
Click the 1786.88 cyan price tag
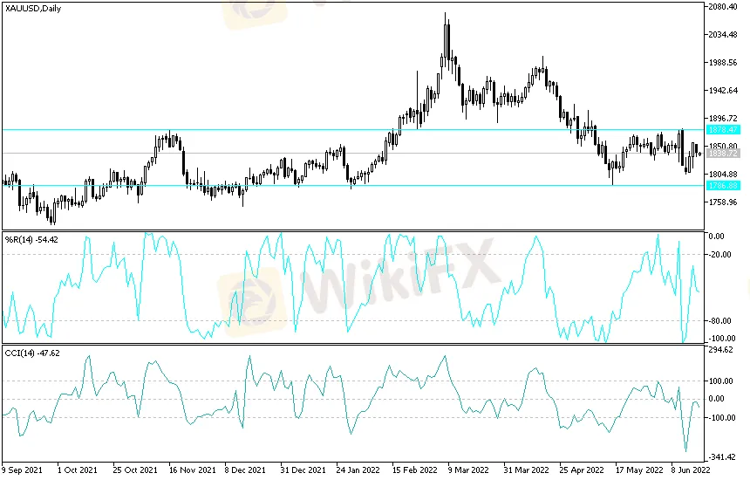coord(723,186)
